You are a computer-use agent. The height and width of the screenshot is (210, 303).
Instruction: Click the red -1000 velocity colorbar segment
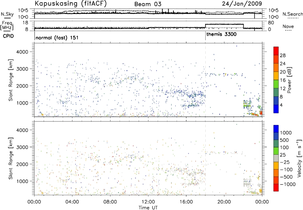[x=276, y=188]
